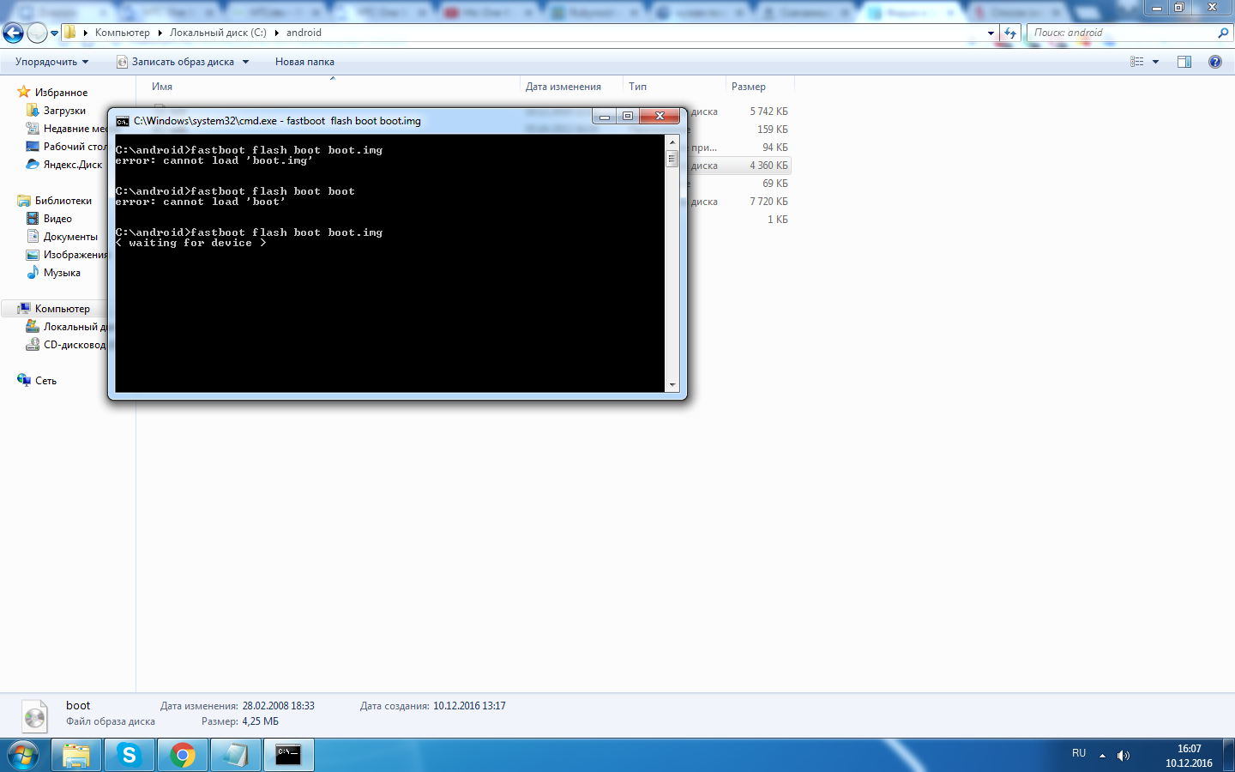Image resolution: width=1235 pixels, height=772 pixels.
Task: Switch to the cmd.exe taskbar window
Action: tap(288, 755)
